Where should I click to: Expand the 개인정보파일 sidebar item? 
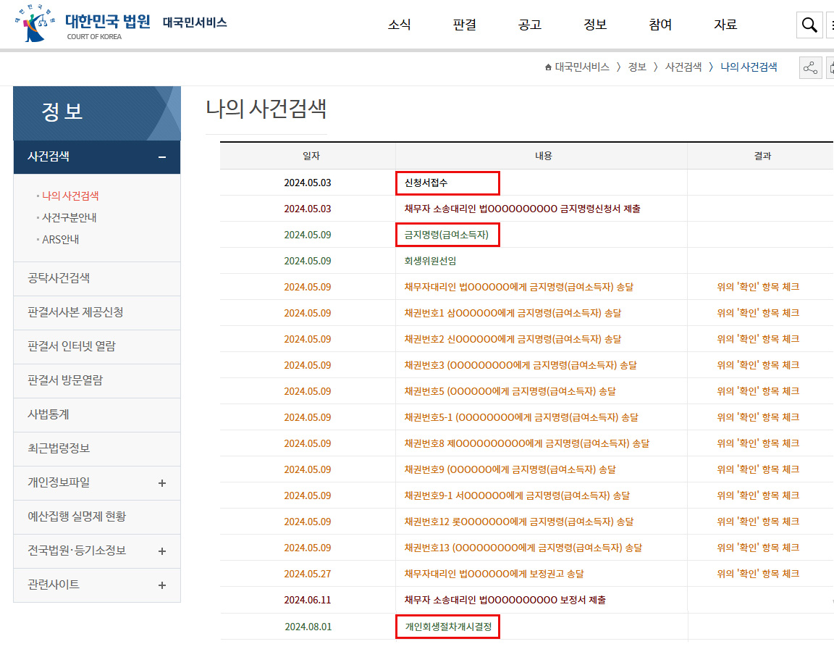[162, 483]
